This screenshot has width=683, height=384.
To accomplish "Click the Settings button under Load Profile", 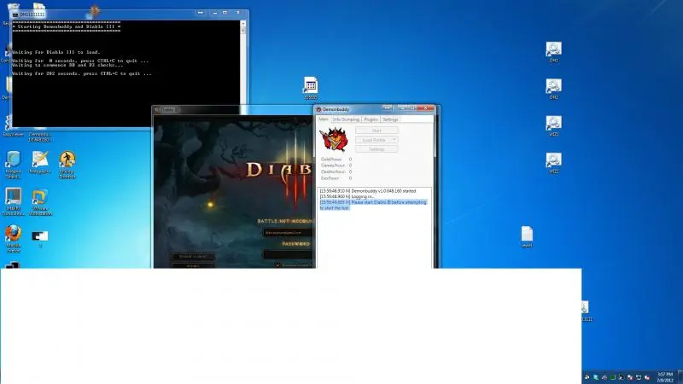I will [x=376, y=148].
